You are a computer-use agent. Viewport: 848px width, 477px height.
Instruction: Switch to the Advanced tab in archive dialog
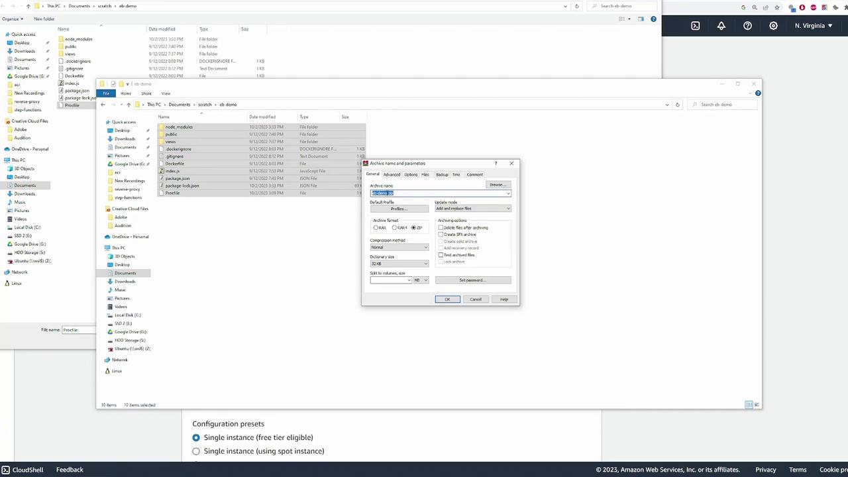click(392, 175)
